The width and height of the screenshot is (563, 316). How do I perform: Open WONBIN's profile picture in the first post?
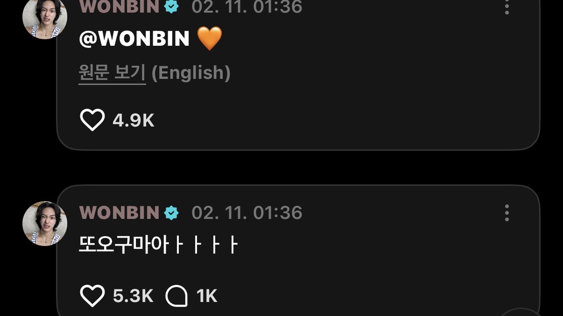tap(45, 18)
